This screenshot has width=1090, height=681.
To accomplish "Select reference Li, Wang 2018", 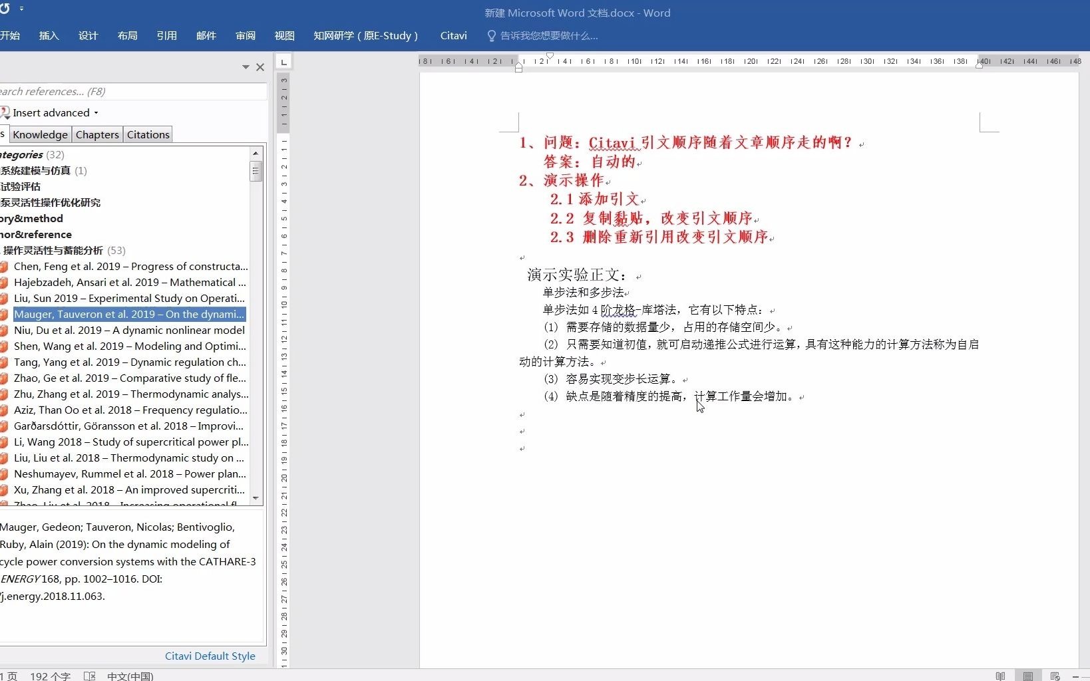I will (x=130, y=442).
